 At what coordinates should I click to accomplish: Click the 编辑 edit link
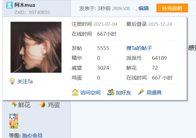(x=143, y=8)
